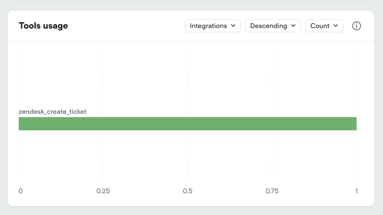Screen dimensions: 383x215
Task: Click the Tools usage chart title
Action: coord(43,26)
